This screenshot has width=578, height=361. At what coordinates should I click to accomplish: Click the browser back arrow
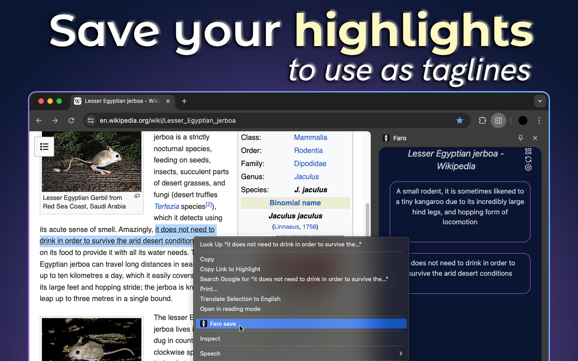(x=39, y=120)
